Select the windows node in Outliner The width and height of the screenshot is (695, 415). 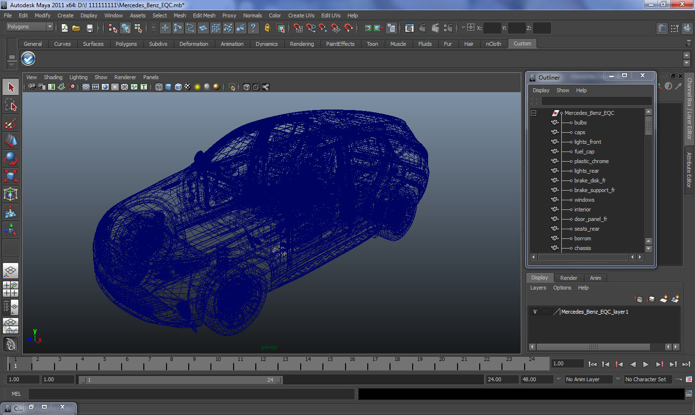[x=584, y=200]
